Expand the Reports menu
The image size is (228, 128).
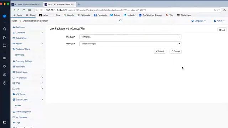pyautogui.click(x=28, y=43)
